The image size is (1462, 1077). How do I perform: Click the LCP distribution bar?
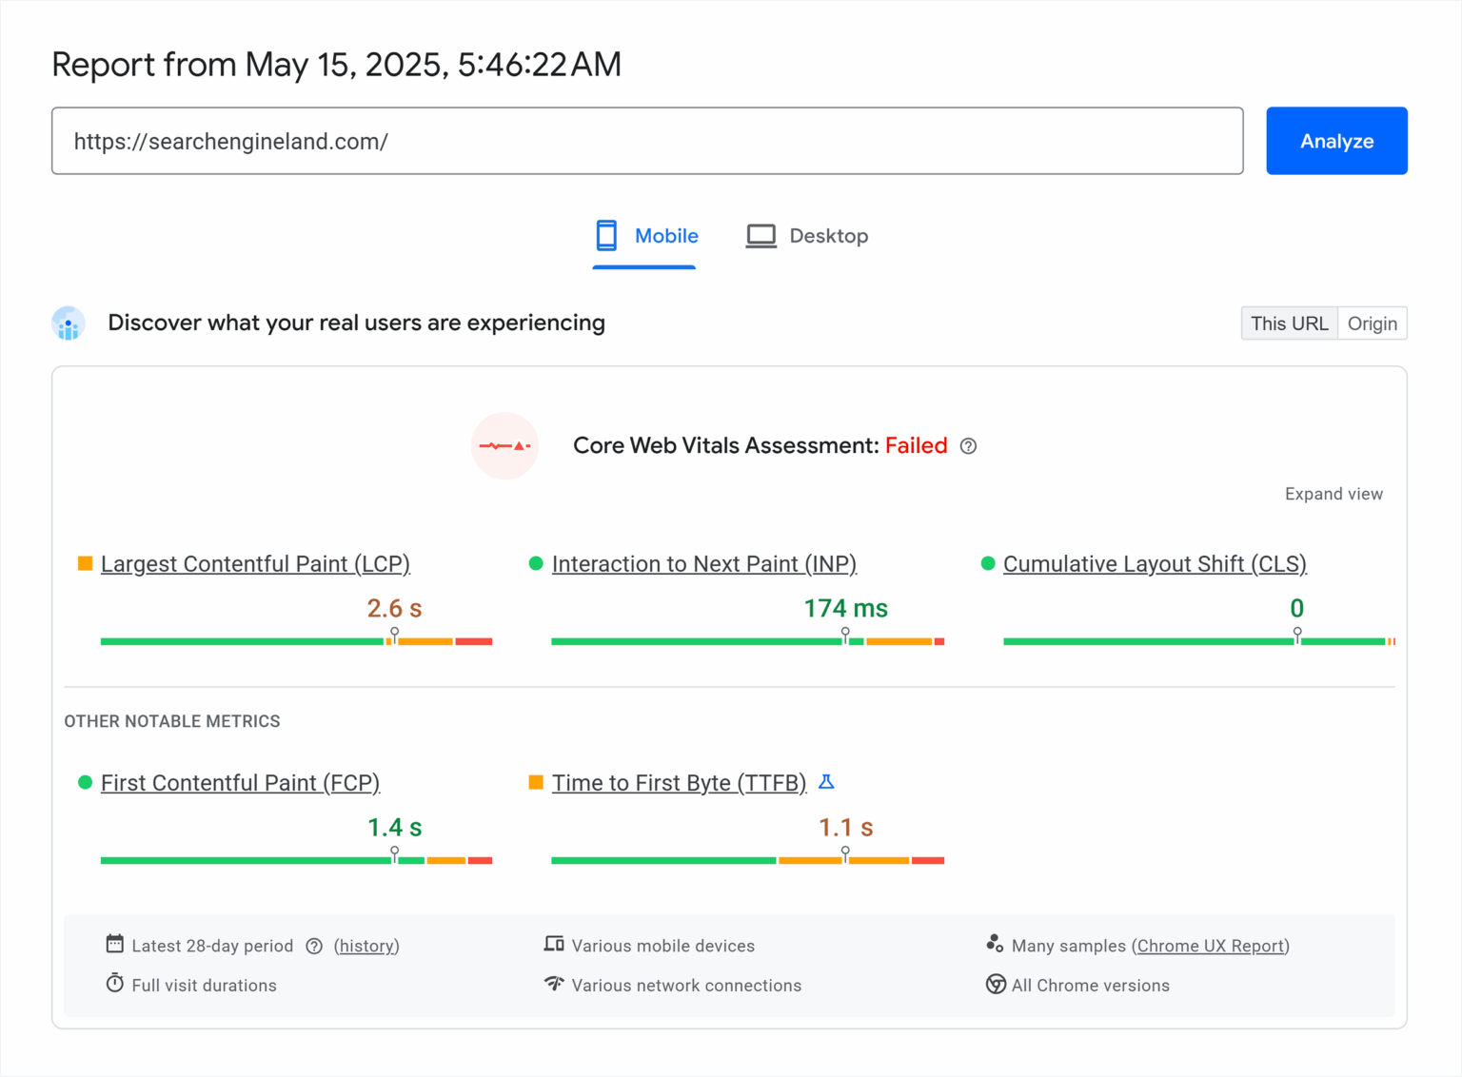[x=296, y=641]
